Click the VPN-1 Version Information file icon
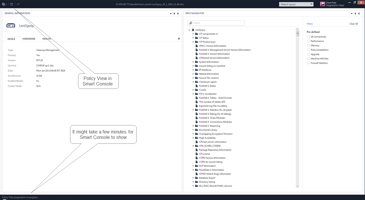365x200 pixels. tap(197, 46)
